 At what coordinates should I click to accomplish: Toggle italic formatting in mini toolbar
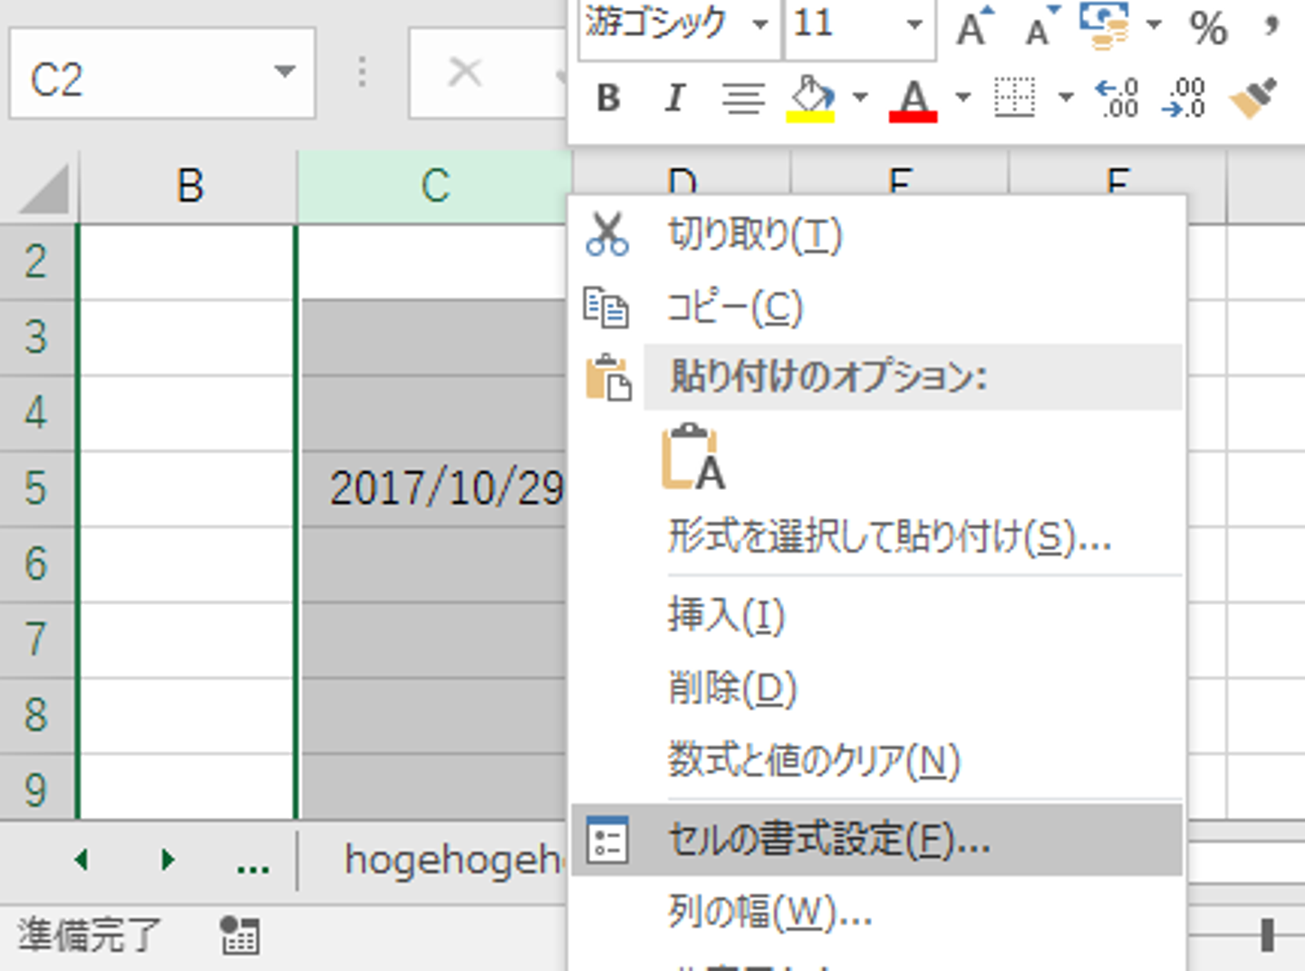point(674,98)
